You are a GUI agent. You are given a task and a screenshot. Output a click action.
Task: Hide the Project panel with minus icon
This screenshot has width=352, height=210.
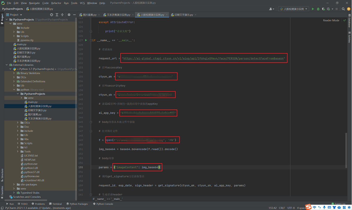point(74,15)
